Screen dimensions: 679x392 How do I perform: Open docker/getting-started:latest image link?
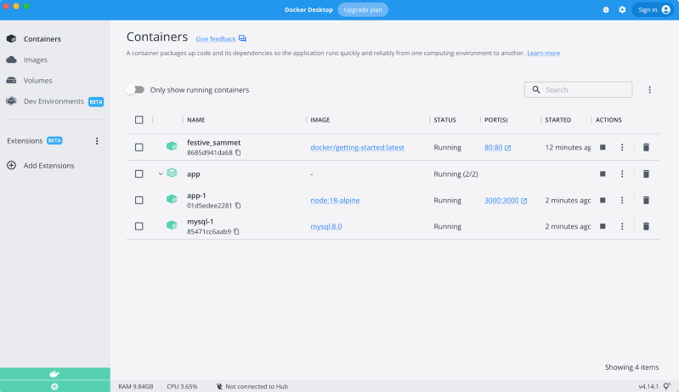point(357,147)
